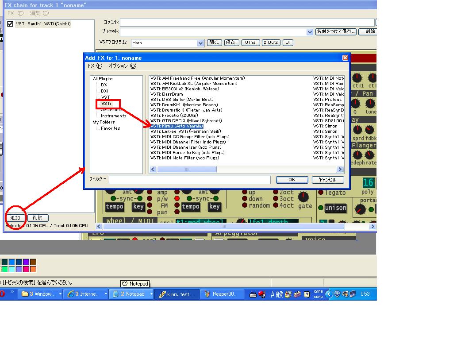Switch to 'kinru test...' taskbar window
The image size is (453, 340).
pos(177,294)
